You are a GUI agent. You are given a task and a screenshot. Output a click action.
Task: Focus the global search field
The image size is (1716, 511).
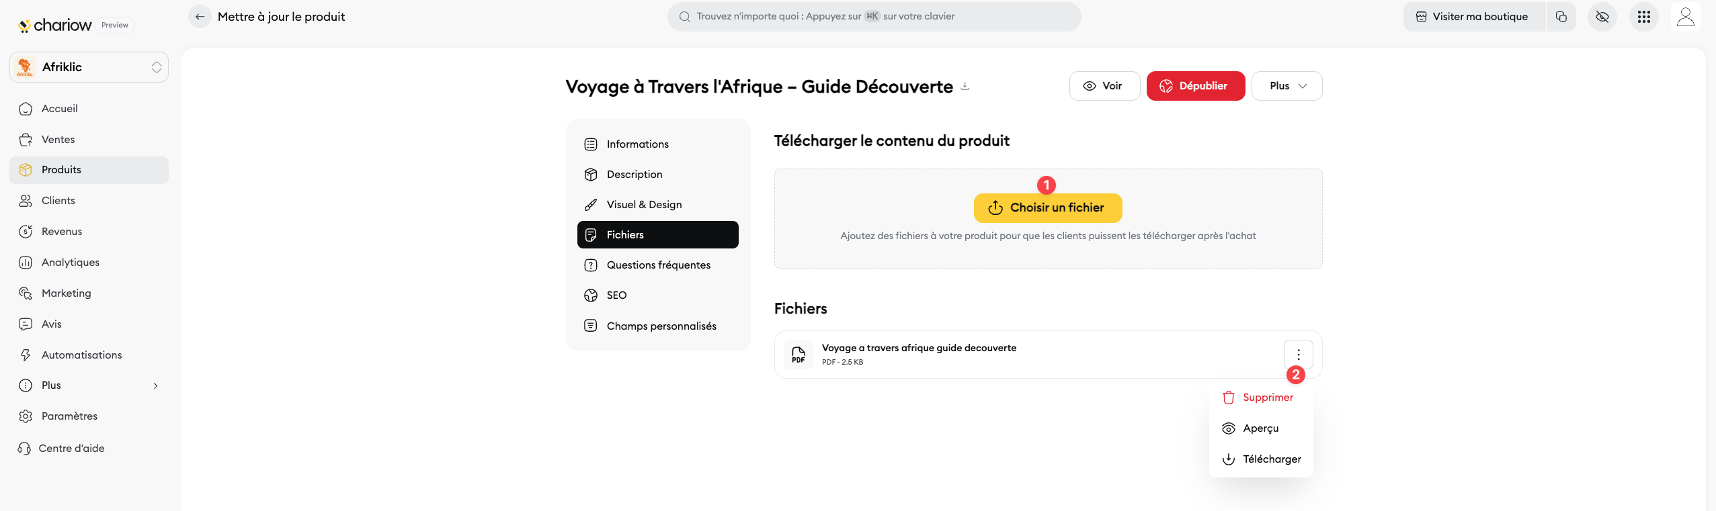(874, 17)
